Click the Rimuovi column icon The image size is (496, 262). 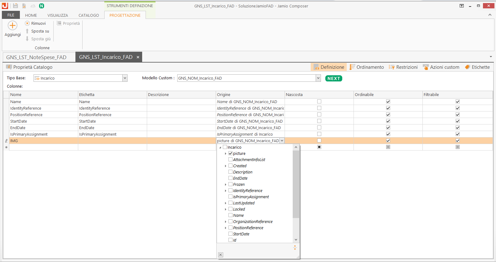tap(27, 23)
